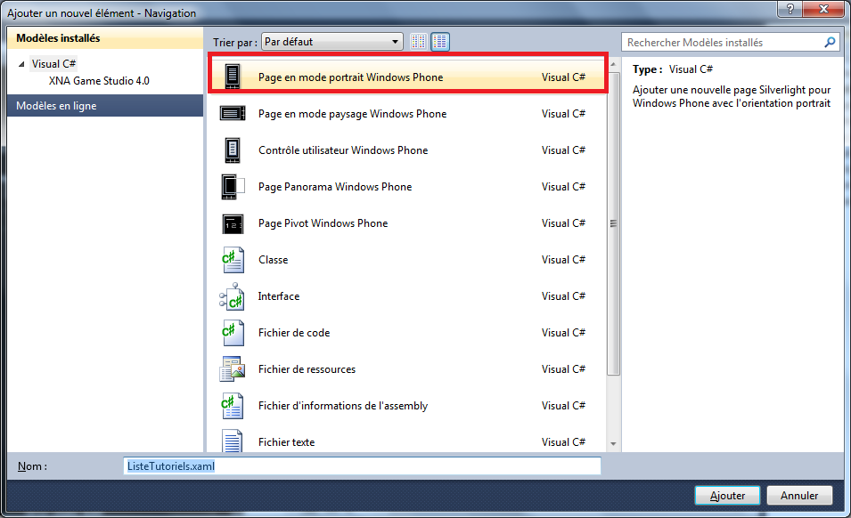This screenshot has width=851, height=518.
Task: Click Visual C# type in Interface row
Action: click(563, 295)
